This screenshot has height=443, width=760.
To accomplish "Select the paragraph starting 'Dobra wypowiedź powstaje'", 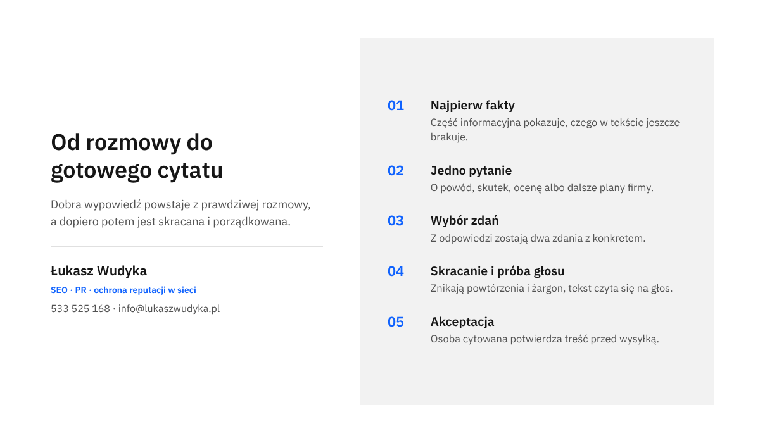I will 181,213.
